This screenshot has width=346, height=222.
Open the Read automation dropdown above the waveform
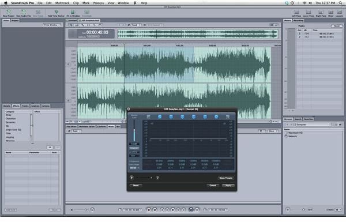(136, 25)
